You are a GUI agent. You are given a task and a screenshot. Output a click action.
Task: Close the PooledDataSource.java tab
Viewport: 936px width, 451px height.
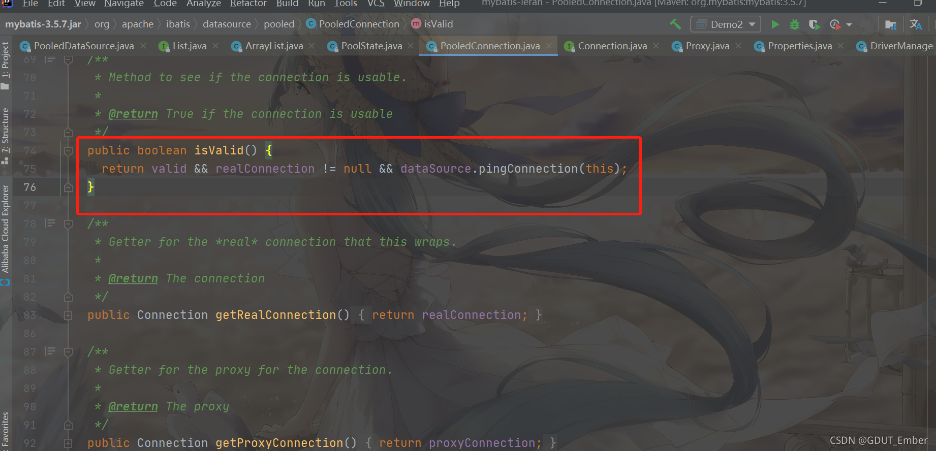(x=143, y=46)
